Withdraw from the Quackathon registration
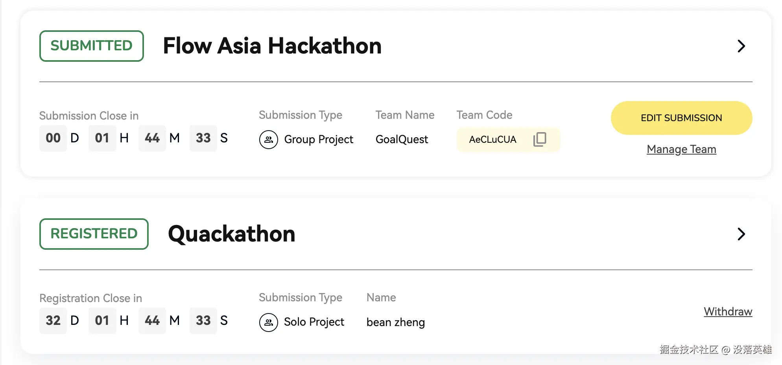The height and width of the screenshot is (365, 782). [x=728, y=312]
